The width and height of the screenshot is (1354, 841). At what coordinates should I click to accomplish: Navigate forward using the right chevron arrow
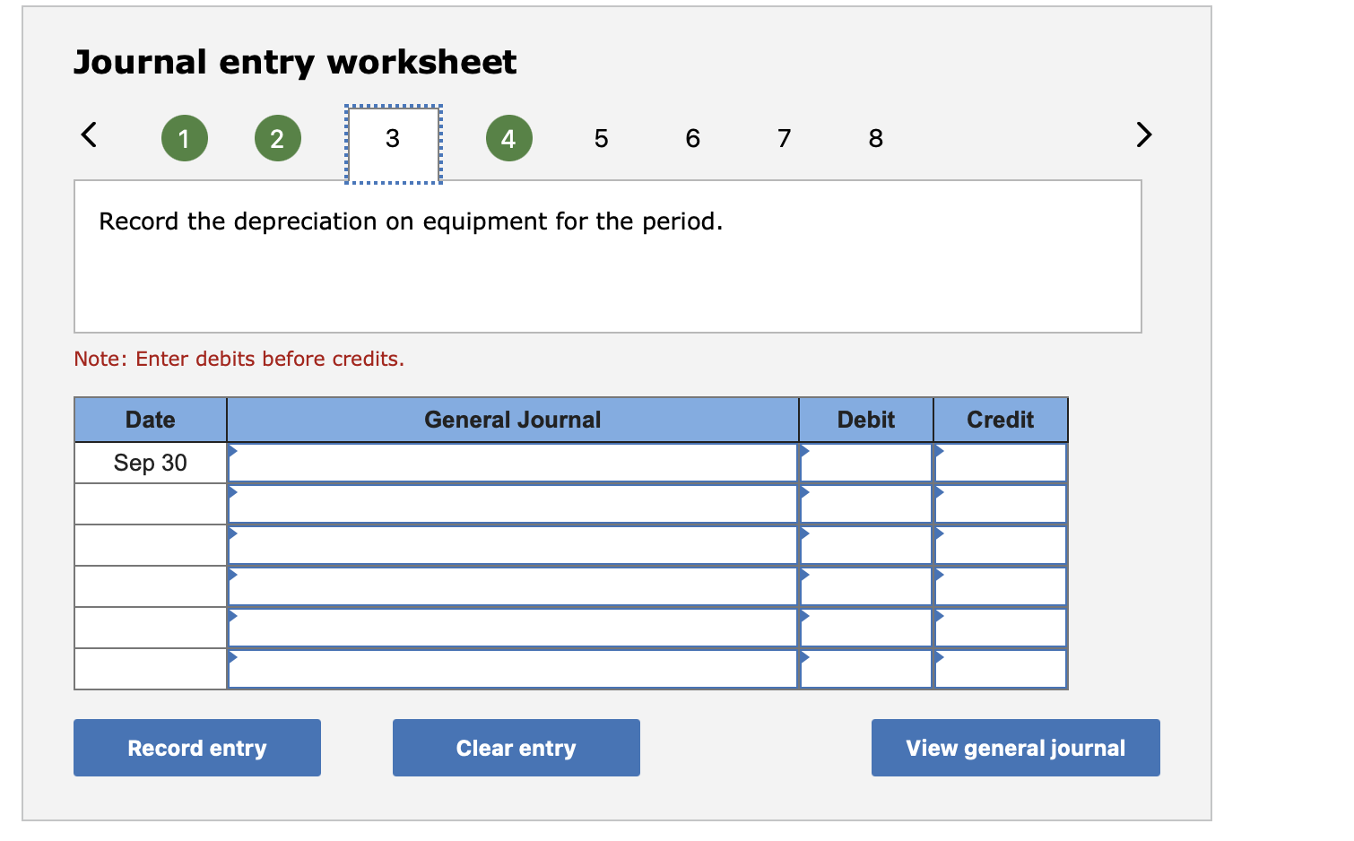[x=1142, y=134]
